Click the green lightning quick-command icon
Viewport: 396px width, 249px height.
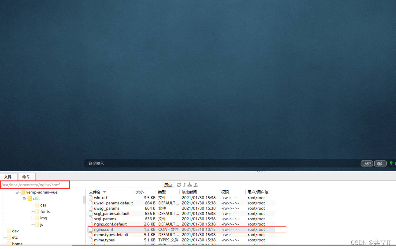pos(391,163)
